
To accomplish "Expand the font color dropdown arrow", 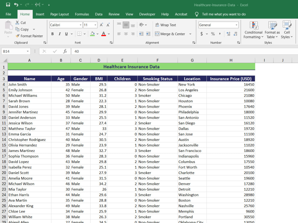I will (109, 34).
